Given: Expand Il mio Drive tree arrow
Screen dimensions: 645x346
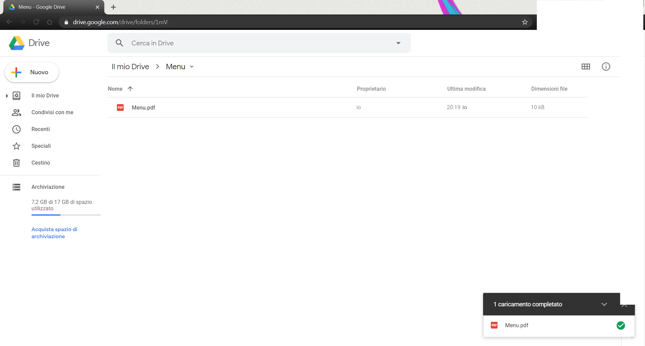Looking at the screenshot, I should (7, 96).
